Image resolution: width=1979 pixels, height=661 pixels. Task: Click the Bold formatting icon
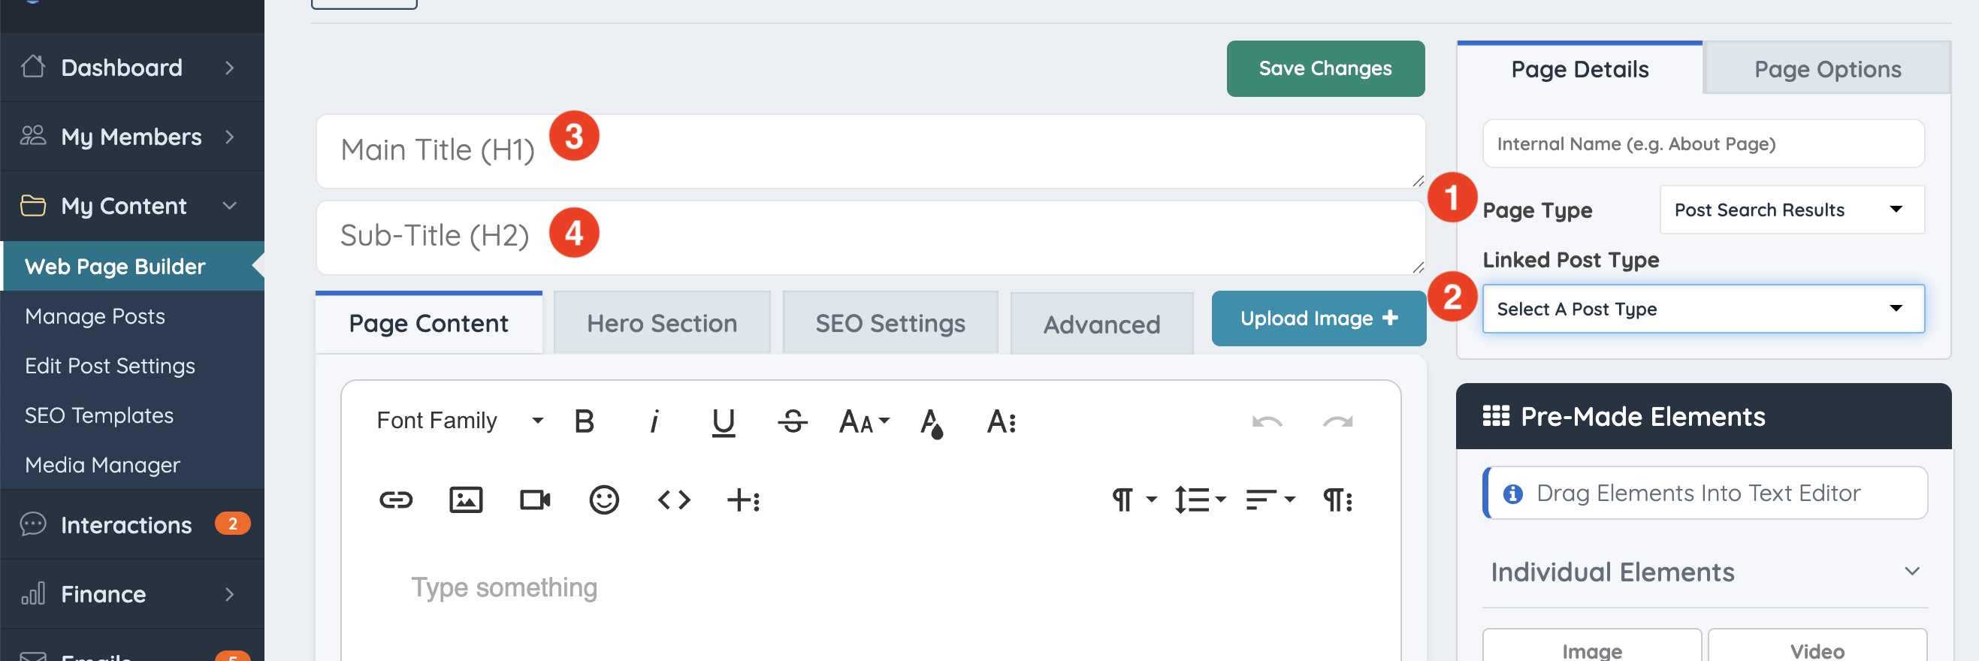tap(584, 421)
